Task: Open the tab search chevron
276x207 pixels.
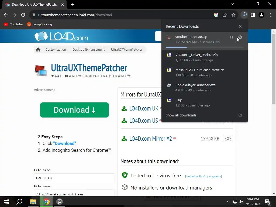Action: (x=233, y=4)
